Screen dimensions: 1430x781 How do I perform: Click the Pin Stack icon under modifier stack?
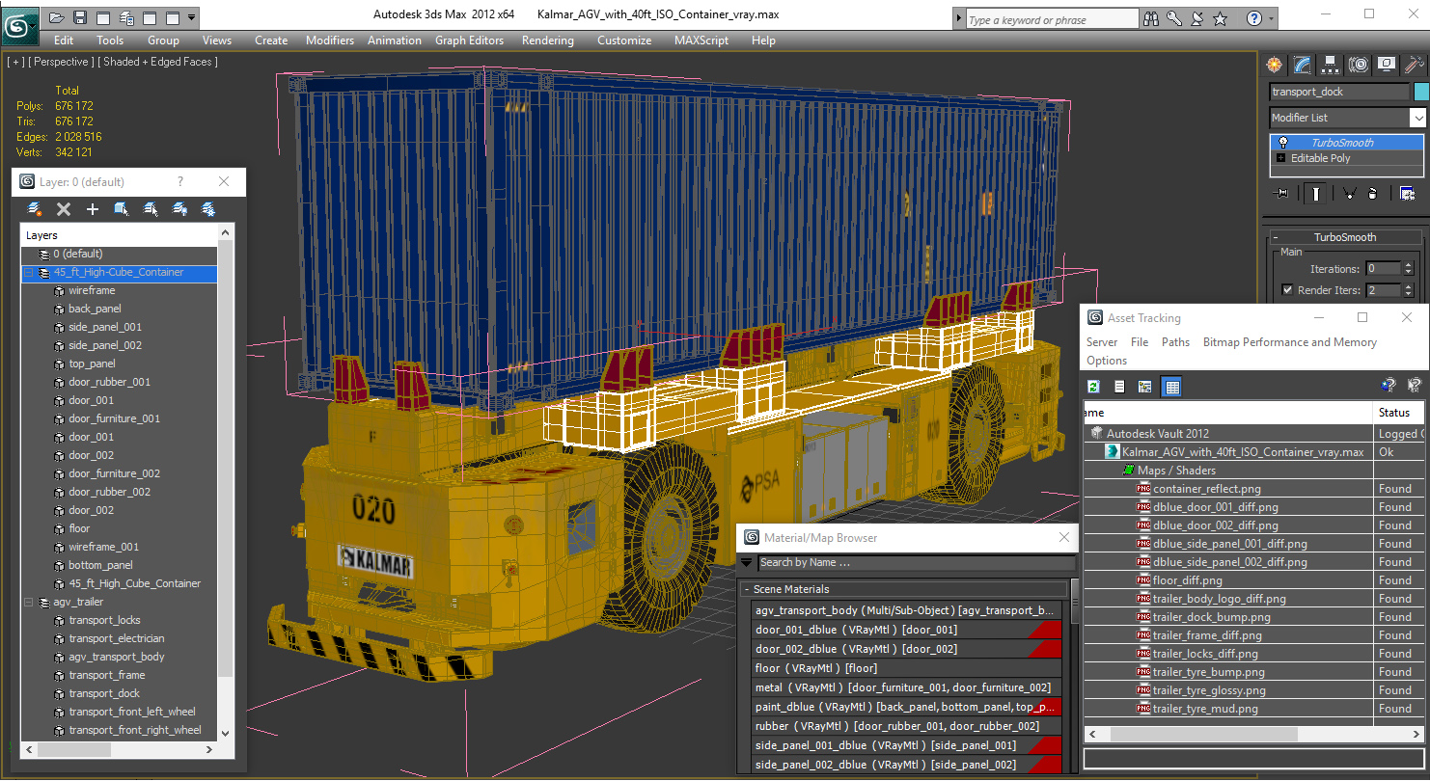[x=1281, y=193]
